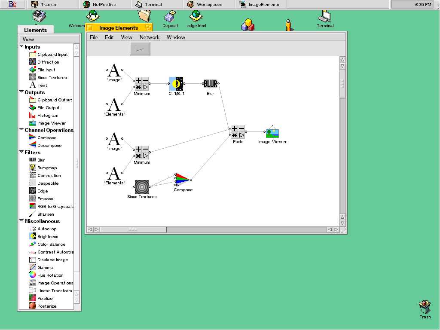Collapse the Inputs category

[x=21, y=46]
